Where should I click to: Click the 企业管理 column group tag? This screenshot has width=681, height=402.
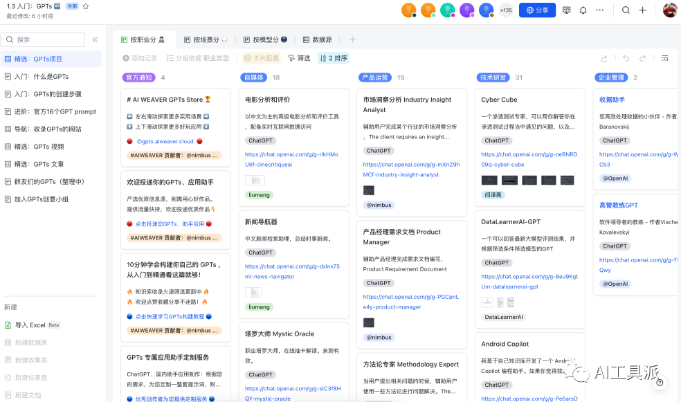[611, 77]
